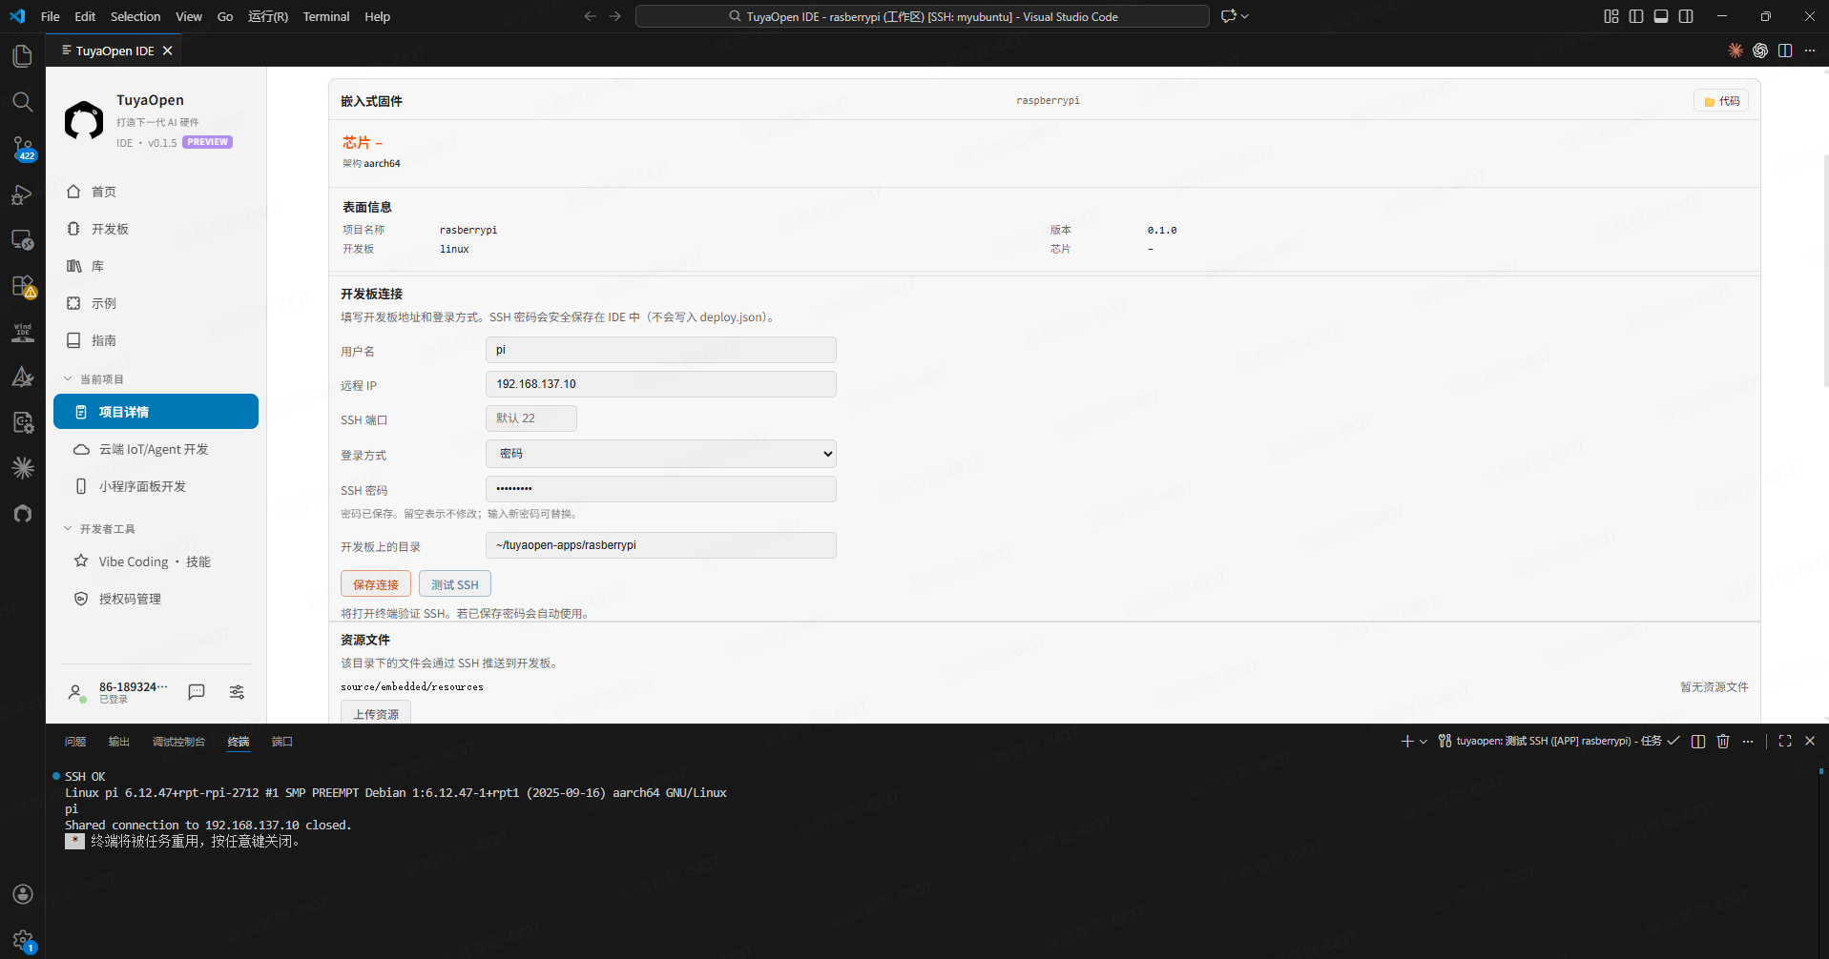The image size is (1829, 959).
Task: Toggle secondary side bar layout icon
Action: 1686,16
